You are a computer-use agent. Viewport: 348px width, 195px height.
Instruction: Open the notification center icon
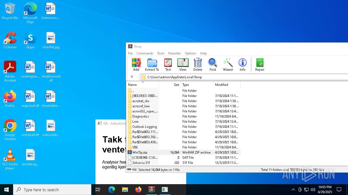339,190
